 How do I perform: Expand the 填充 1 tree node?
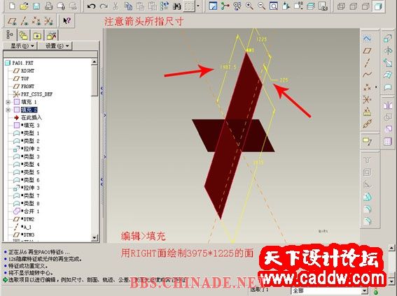(8, 102)
